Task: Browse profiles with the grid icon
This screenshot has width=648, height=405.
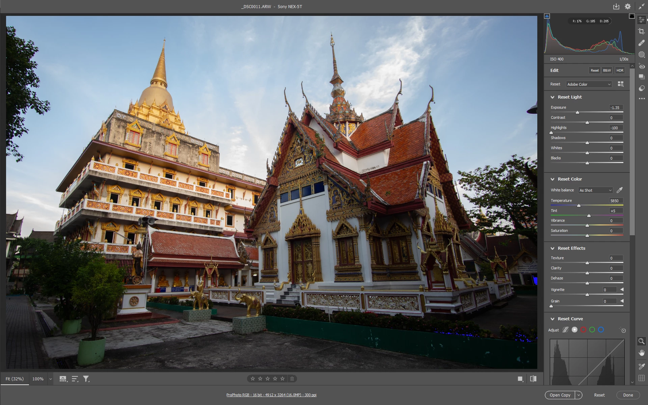Action: [621, 84]
